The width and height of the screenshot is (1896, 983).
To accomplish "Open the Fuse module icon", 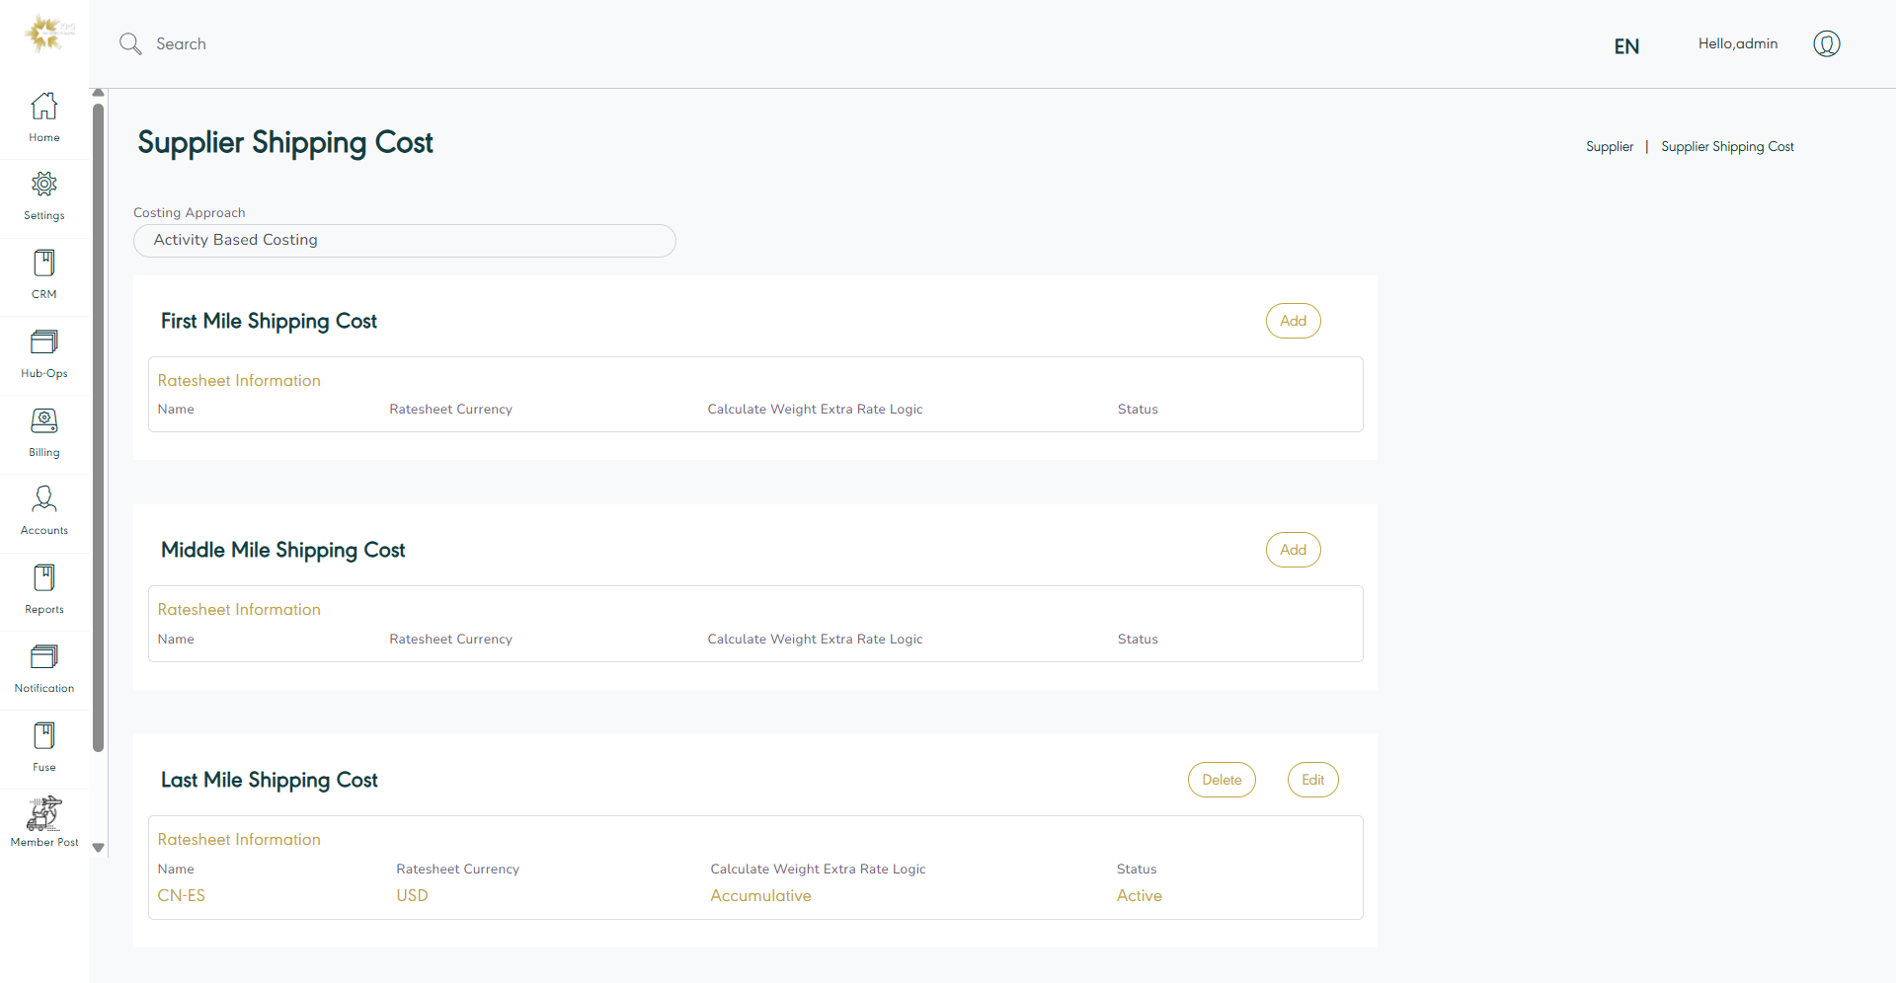I will tap(44, 736).
